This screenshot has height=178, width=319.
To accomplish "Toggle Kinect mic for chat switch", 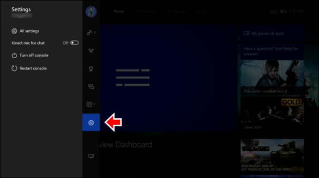I will [x=74, y=43].
